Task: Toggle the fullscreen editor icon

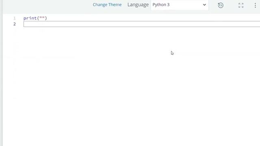Action: pyautogui.click(x=241, y=5)
